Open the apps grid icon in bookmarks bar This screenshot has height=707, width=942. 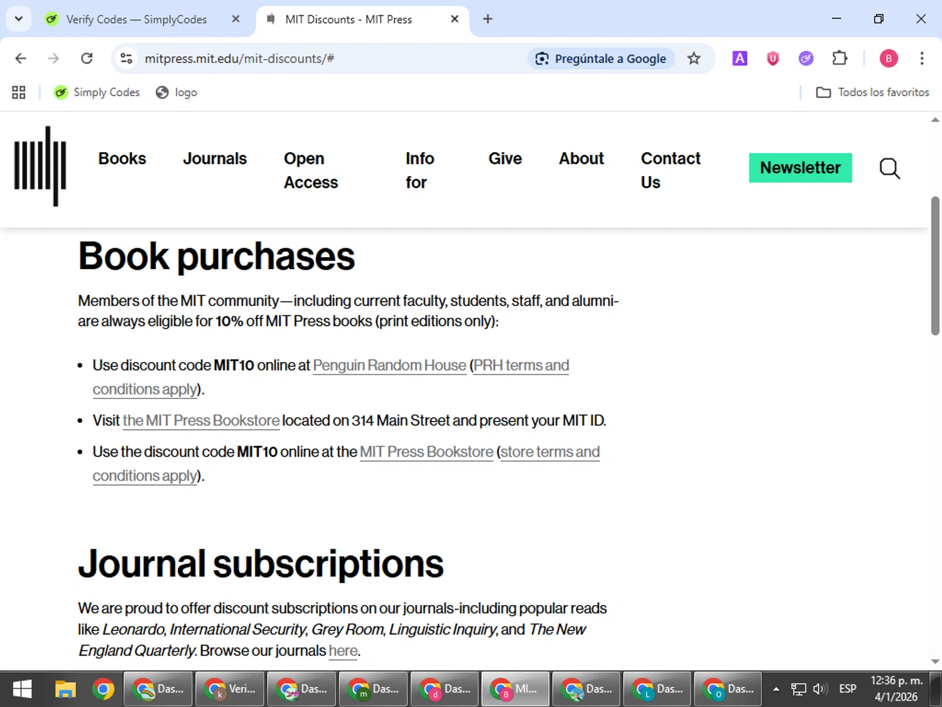pyautogui.click(x=19, y=92)
